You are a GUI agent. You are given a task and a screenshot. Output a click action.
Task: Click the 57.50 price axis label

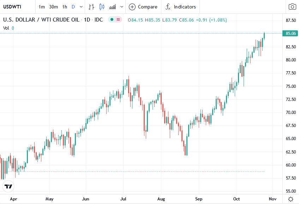291,178
